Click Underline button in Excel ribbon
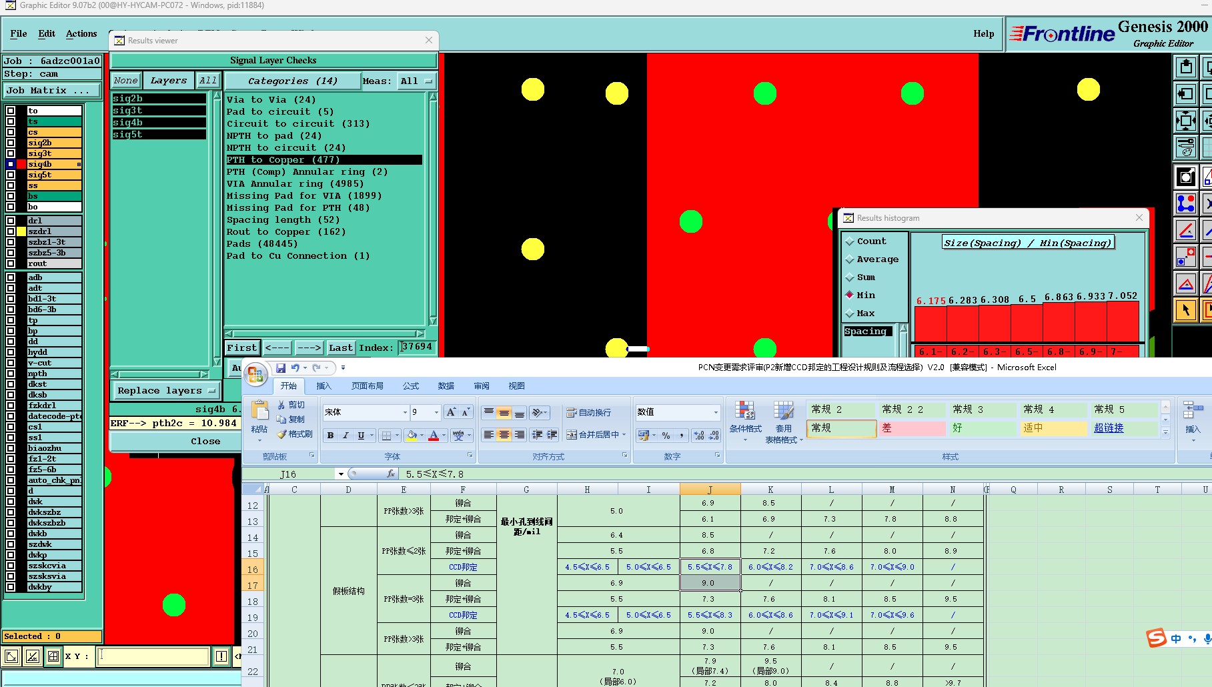1212x687 pixels. [361, 436]
